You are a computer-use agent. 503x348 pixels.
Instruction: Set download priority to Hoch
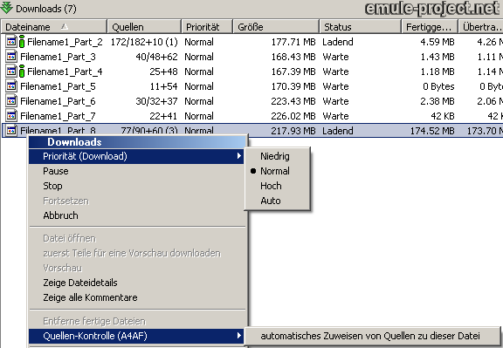pos(271,186)
